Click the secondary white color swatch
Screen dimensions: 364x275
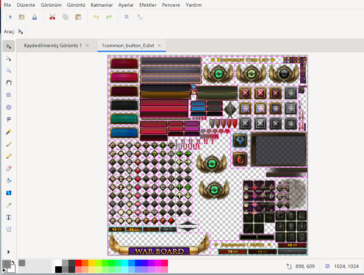click(12, 269)
